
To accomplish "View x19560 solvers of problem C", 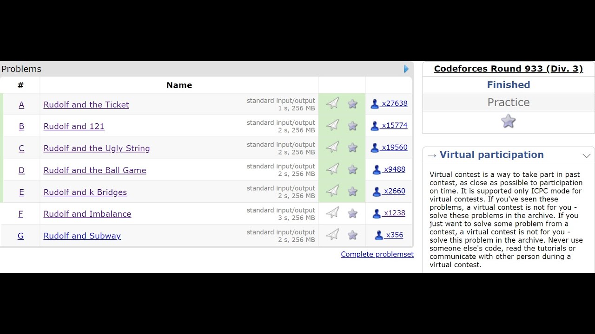I will (389, 147).
